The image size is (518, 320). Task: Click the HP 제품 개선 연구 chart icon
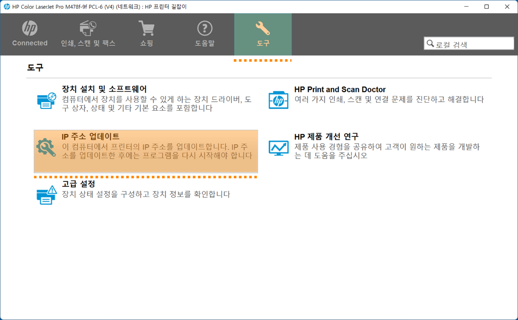pos(279,148)
